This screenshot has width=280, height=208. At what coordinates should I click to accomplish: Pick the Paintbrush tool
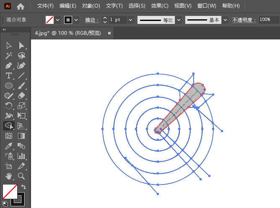click(21, 86)
